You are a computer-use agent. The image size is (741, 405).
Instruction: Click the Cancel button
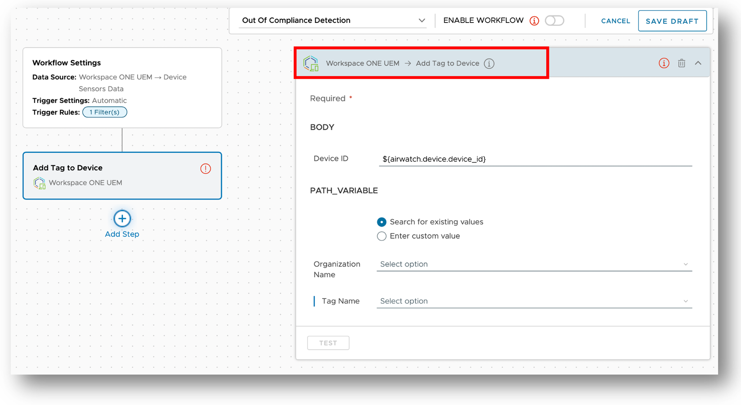615,21
